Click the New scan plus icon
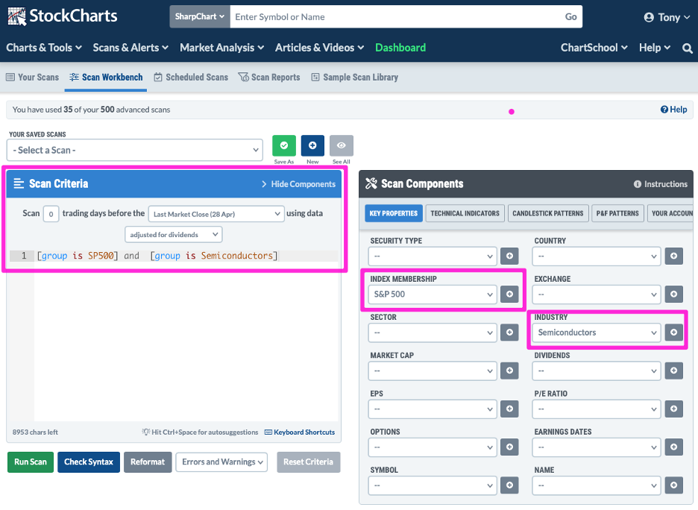The image size is (698, 510). [312, 145]
